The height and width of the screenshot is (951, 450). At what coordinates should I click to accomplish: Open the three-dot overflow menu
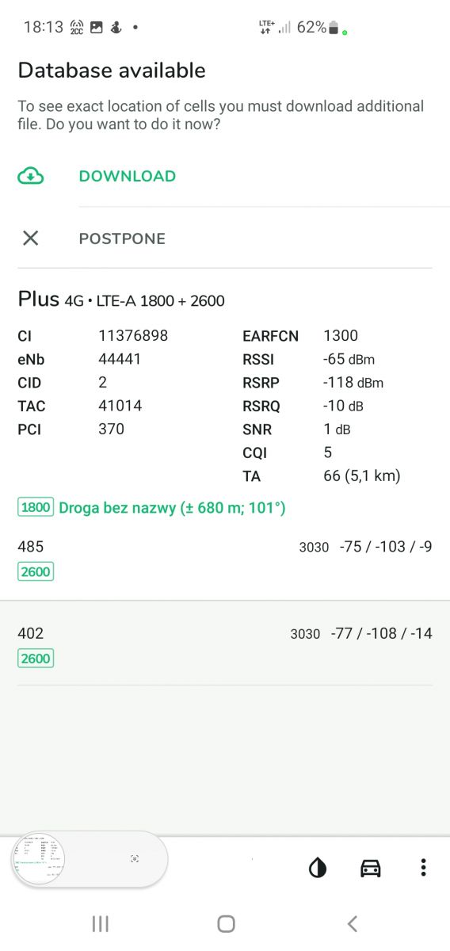click(424, 868)
